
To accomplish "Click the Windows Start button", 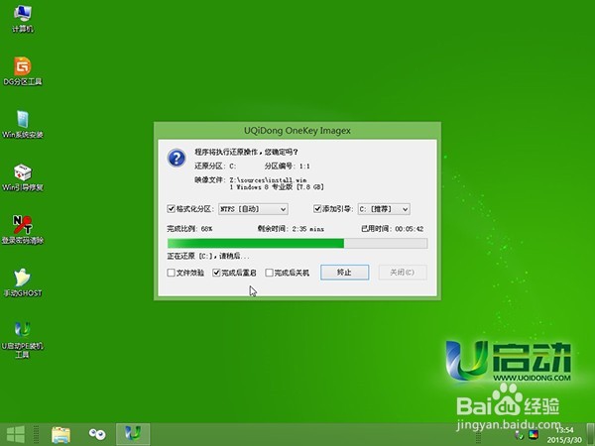I will click(x=16, y=434).
